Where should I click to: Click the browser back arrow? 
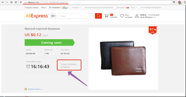tap(3, 2)
